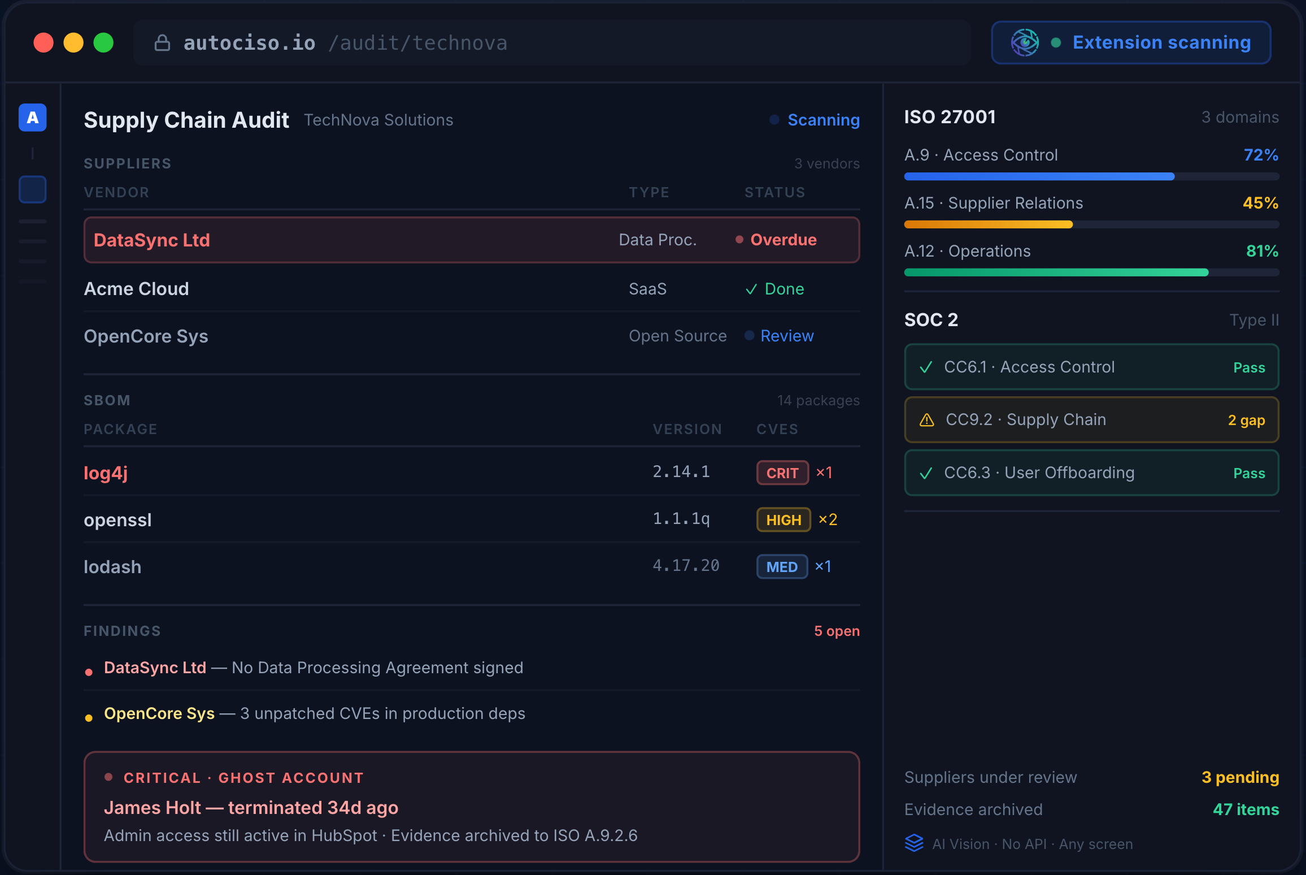Click the Scanning status indicator

(x=815, y=120)
